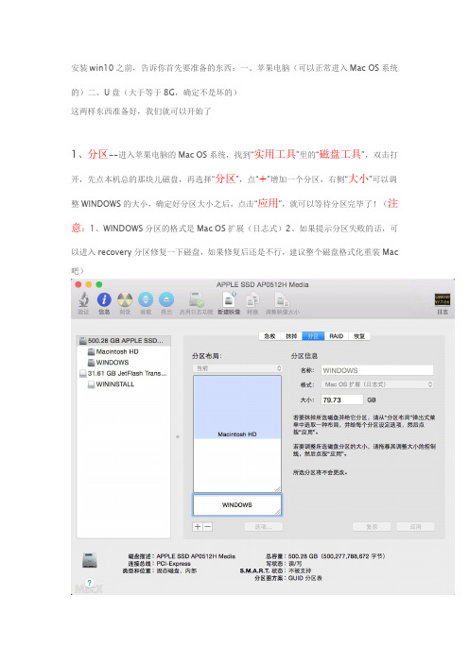This screenshot has width=469, height=663.
Task: Select WINDOWS block in partition map
Action: click(237, 505)
